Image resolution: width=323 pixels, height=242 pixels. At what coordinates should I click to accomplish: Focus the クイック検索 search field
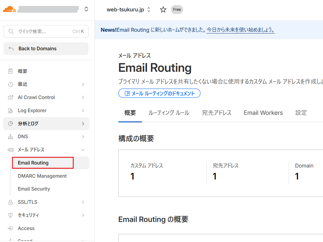(45, 31)
